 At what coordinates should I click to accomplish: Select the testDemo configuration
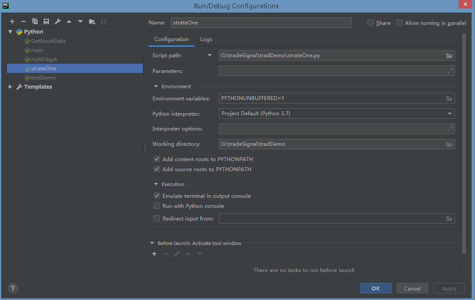point(43,77)
